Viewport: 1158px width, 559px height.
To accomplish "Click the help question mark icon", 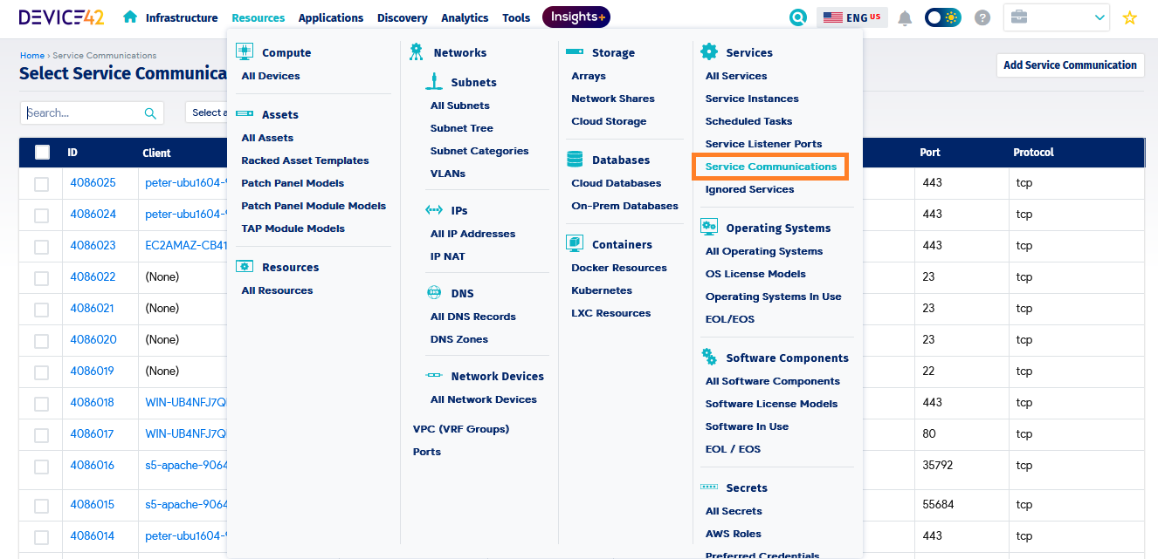I will coord(982,17).
